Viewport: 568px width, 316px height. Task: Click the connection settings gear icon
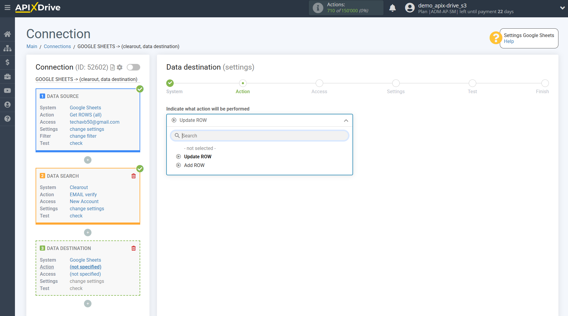pos(120,68)
